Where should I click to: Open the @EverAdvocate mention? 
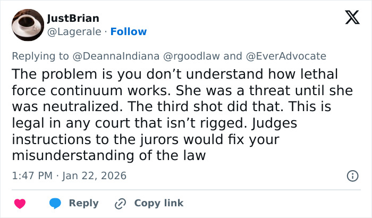285,56
